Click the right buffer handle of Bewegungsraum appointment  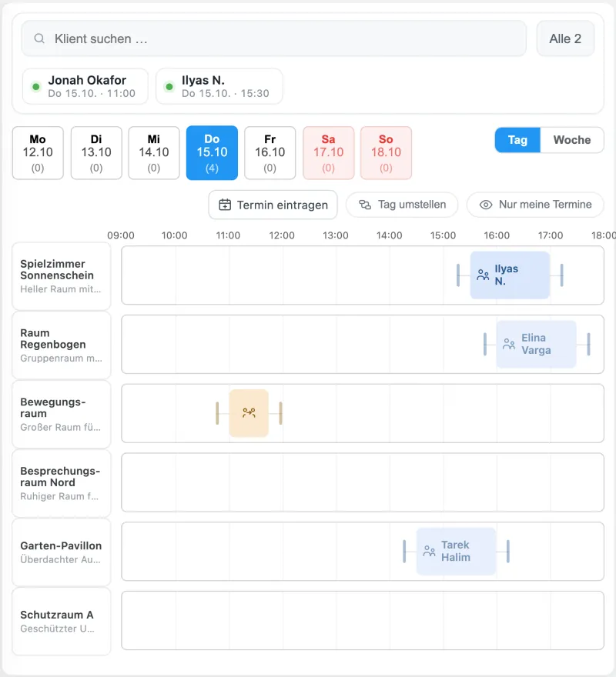tap(280, 413)
